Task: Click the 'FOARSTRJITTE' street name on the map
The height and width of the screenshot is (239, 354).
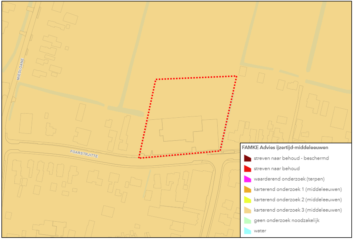Action: click(85, 153)
